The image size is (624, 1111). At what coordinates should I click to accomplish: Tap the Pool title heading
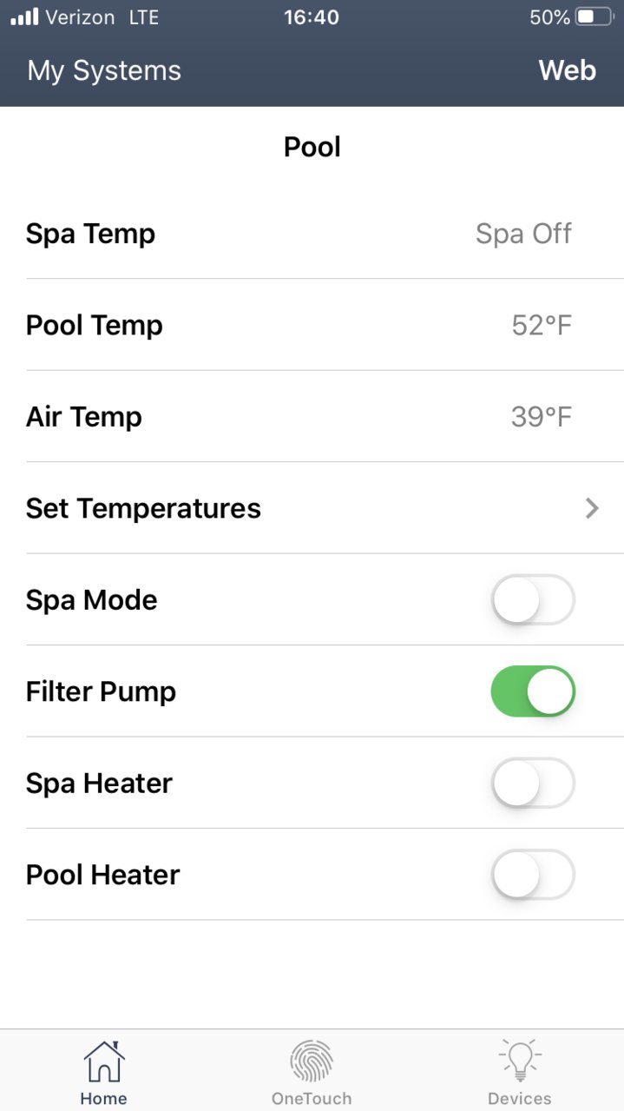(x=312, y=147)
